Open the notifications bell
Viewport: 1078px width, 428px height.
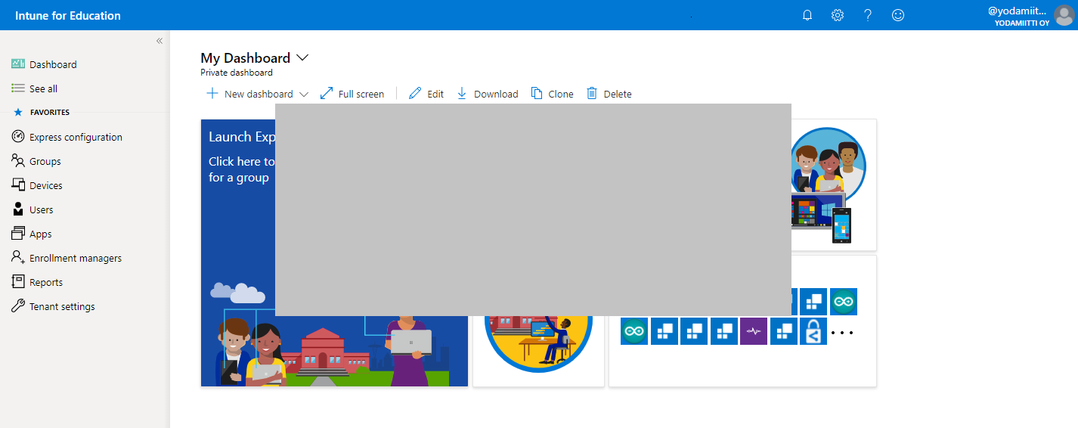[x=807, y=15]
